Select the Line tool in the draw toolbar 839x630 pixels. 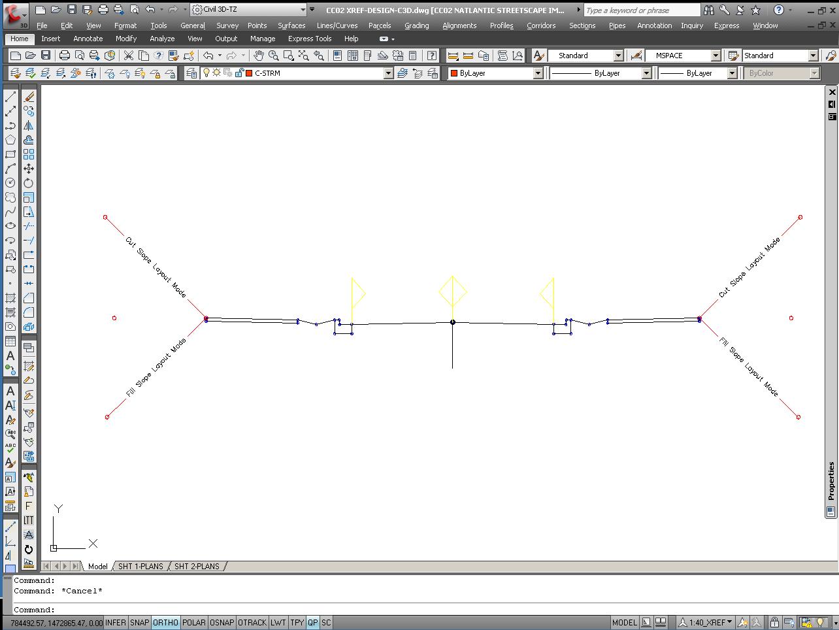(x=11, y=96)
